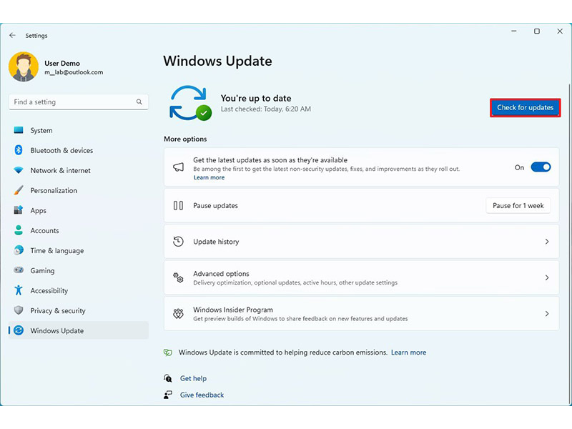This screenshot has height=429, width=572.
Task: Click the Privacy & security shield icon
Action: (19, 310)
